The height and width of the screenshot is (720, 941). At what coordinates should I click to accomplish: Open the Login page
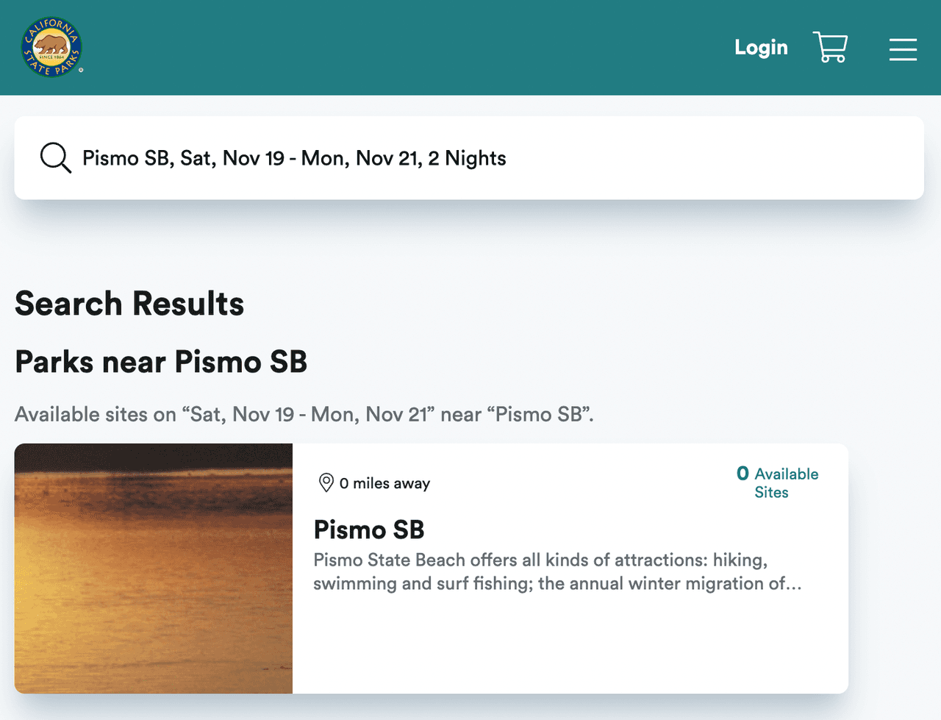(761, 48)
